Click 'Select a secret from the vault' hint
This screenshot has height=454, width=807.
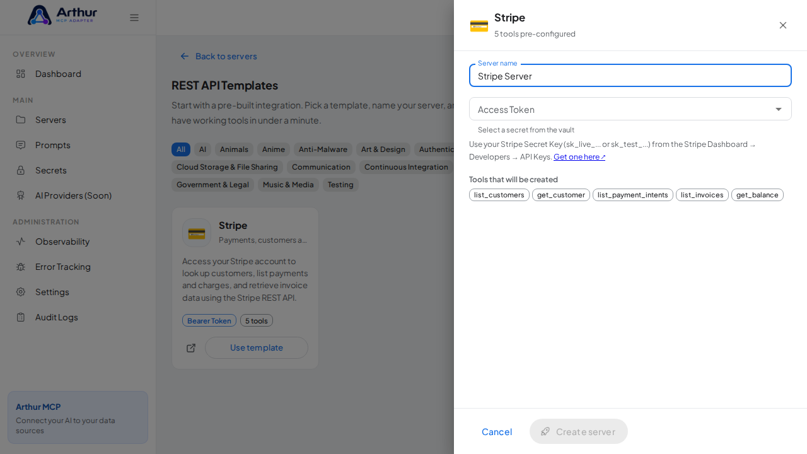point(526,130)
